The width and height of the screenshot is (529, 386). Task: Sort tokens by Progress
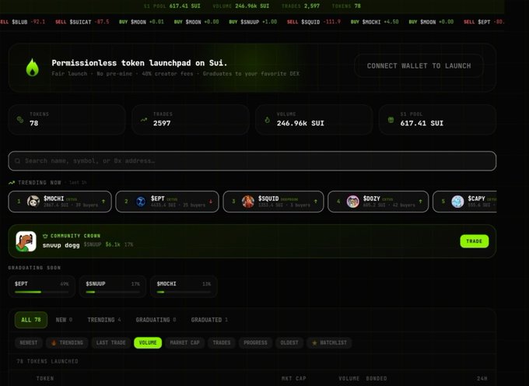pyautogui.click(x=255, y=343)
